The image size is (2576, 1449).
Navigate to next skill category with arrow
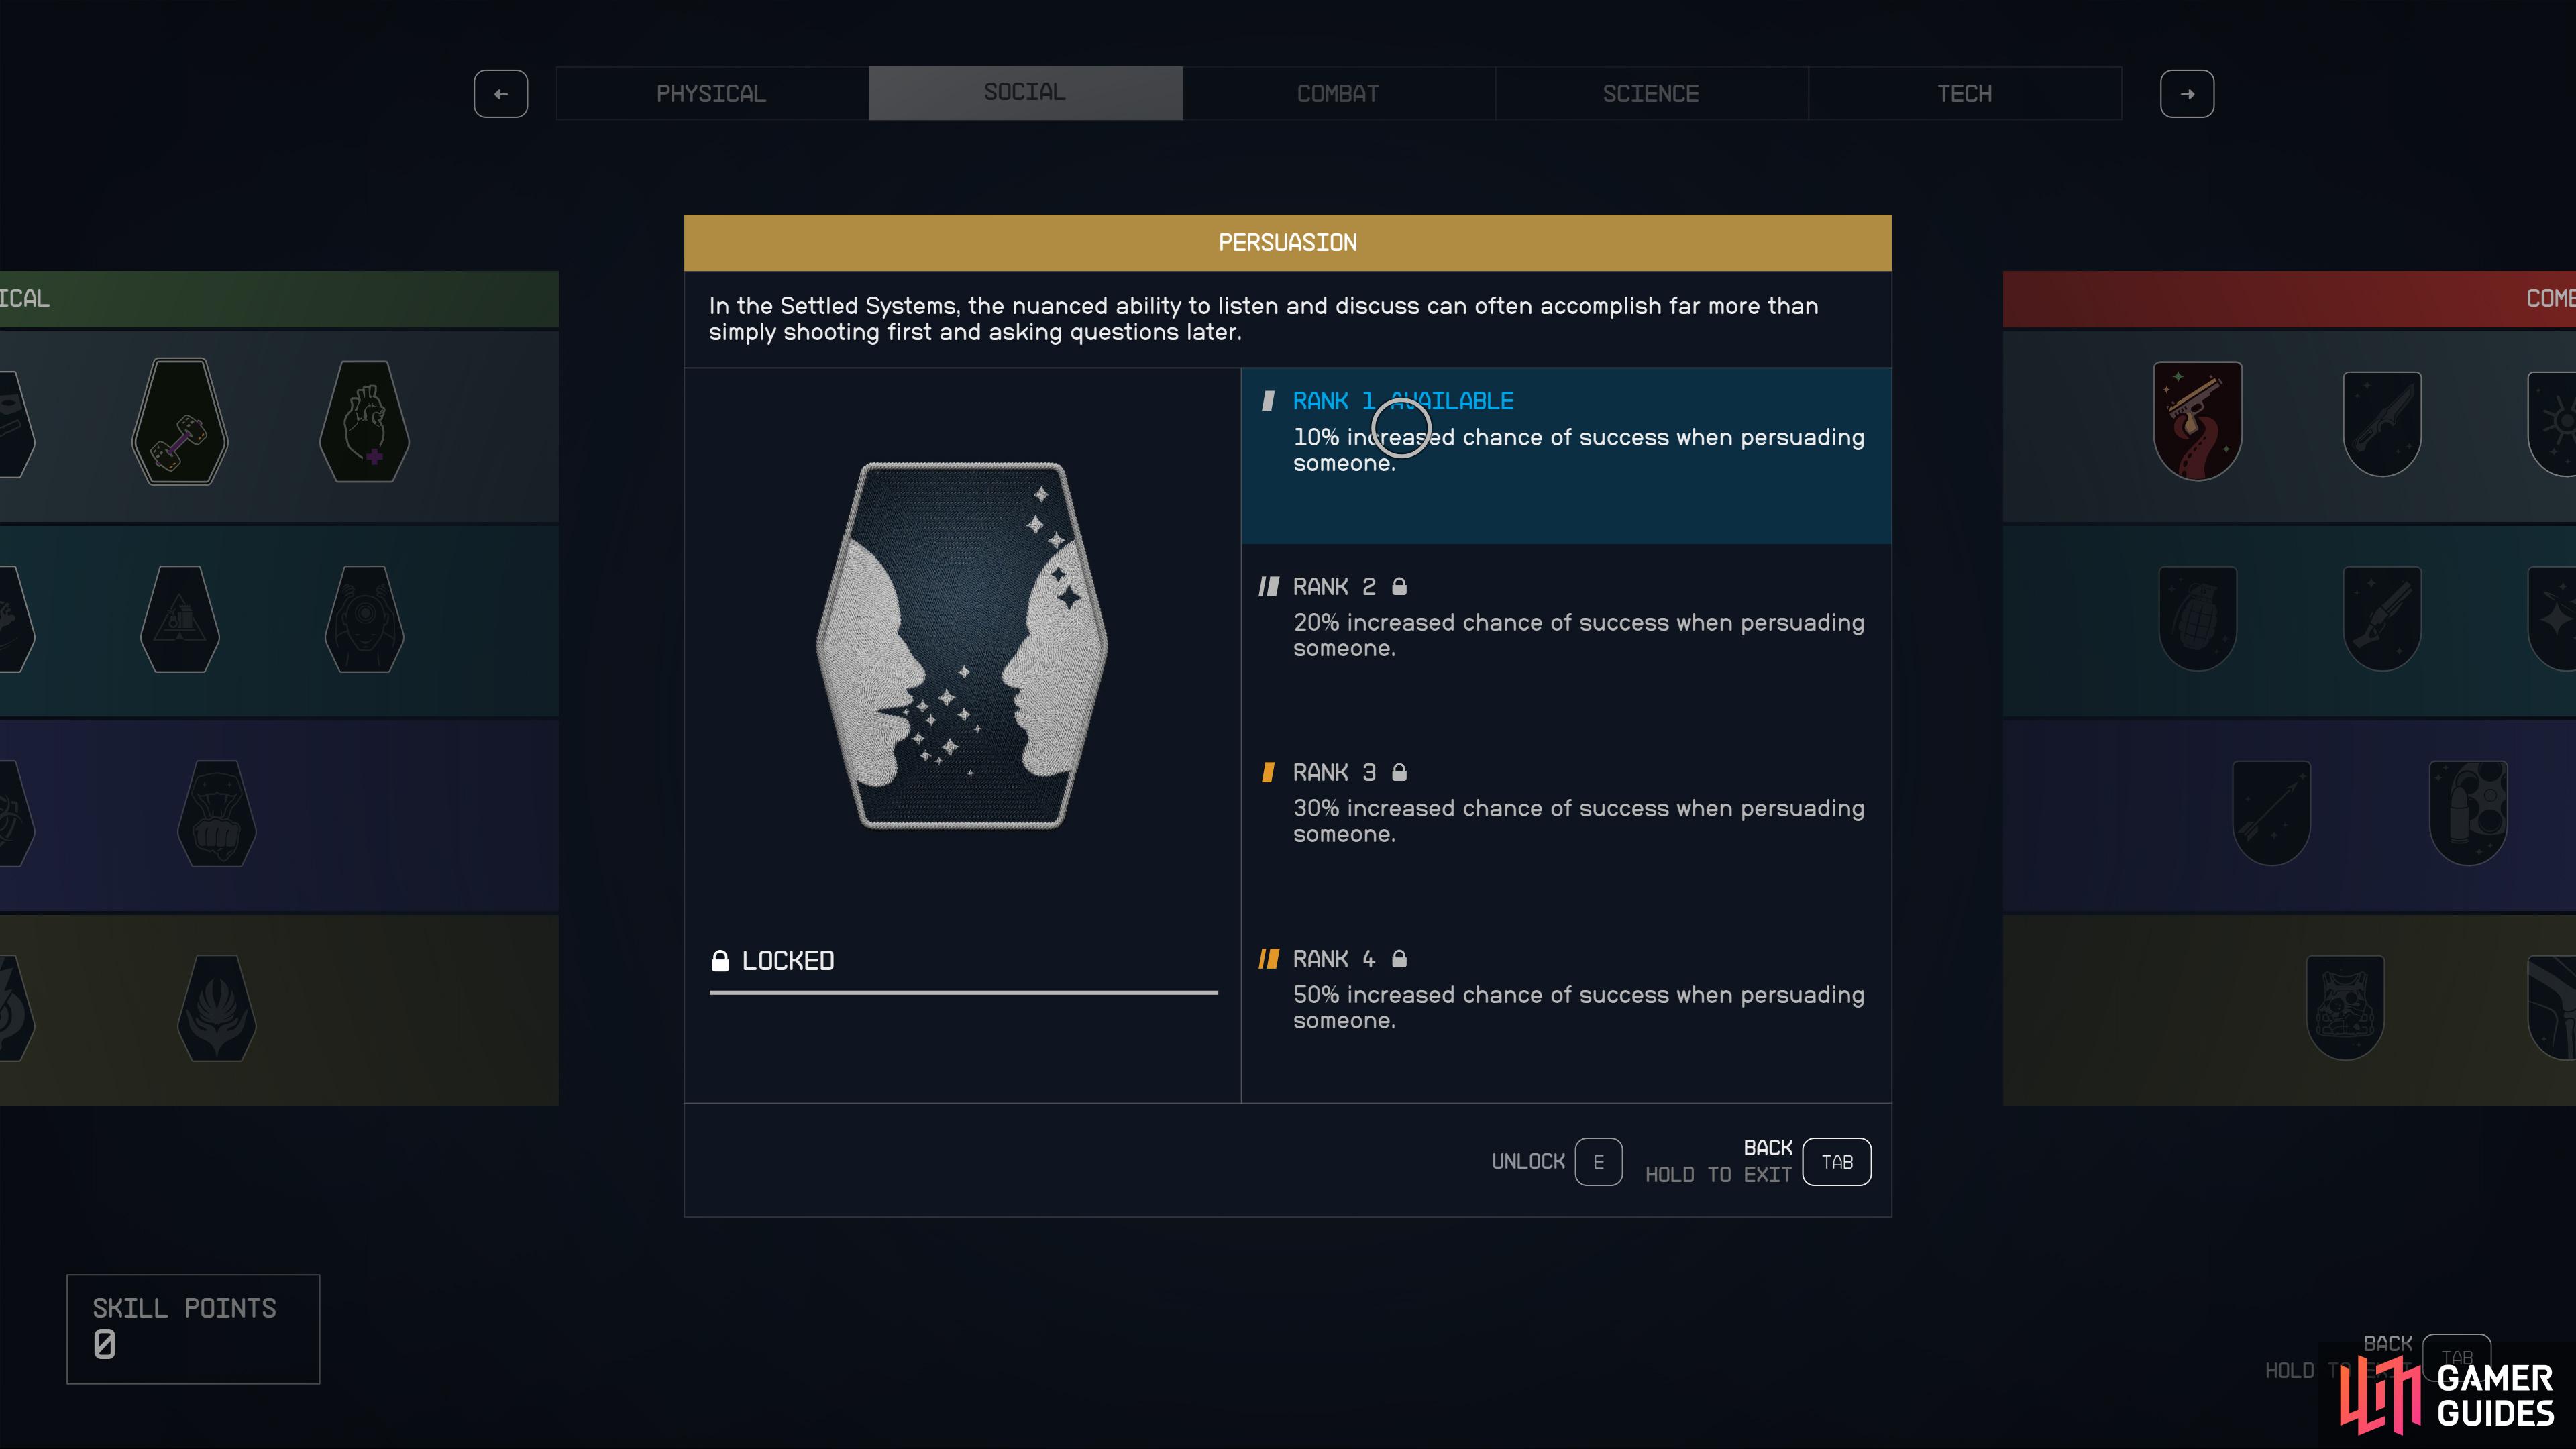click(2187, 92)
